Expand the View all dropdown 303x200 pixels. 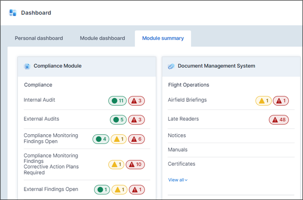point(178,180)
